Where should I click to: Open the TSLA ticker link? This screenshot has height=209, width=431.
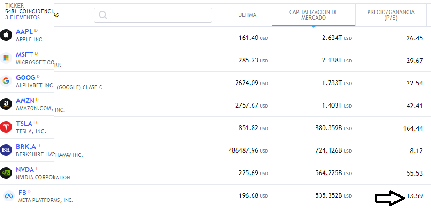point(24,124)
